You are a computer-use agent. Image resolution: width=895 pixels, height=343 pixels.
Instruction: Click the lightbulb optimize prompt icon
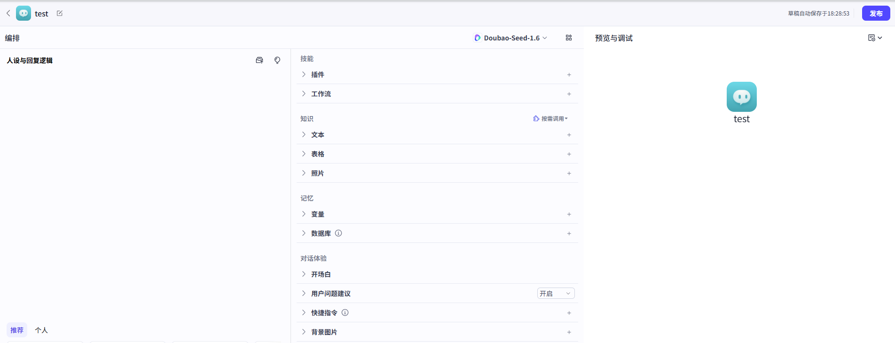pos(277,60)
